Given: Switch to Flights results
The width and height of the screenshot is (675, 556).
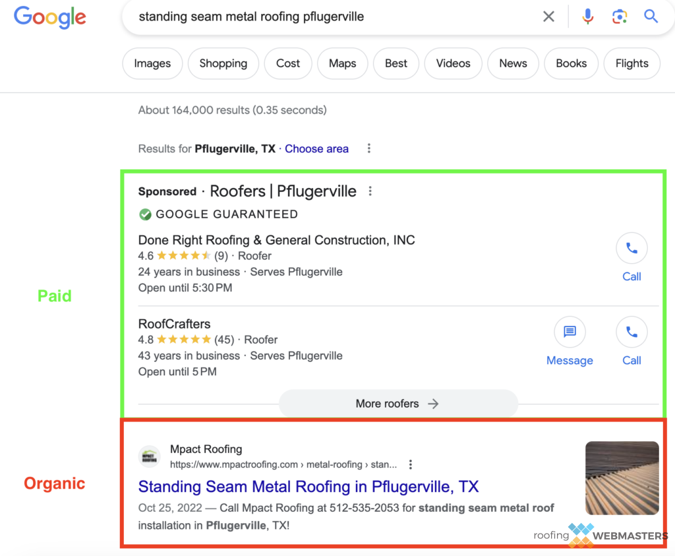Looking at the screenshot, I should pos(632,64).
